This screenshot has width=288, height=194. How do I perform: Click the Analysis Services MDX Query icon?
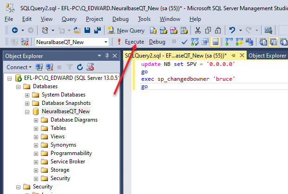point(164,31)
